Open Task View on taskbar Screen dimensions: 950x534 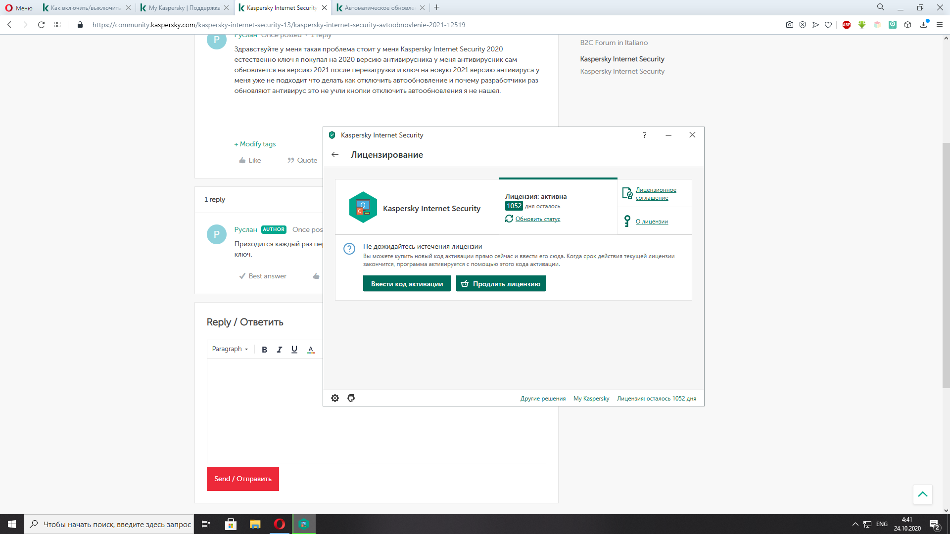[206, 524]
